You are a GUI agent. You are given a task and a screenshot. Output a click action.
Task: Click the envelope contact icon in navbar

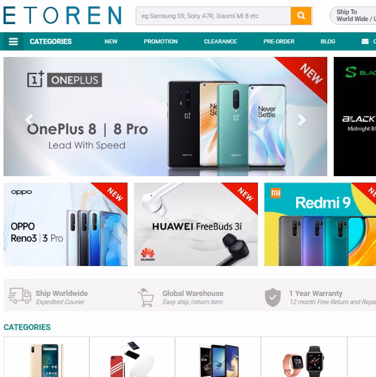click(365, 41)
